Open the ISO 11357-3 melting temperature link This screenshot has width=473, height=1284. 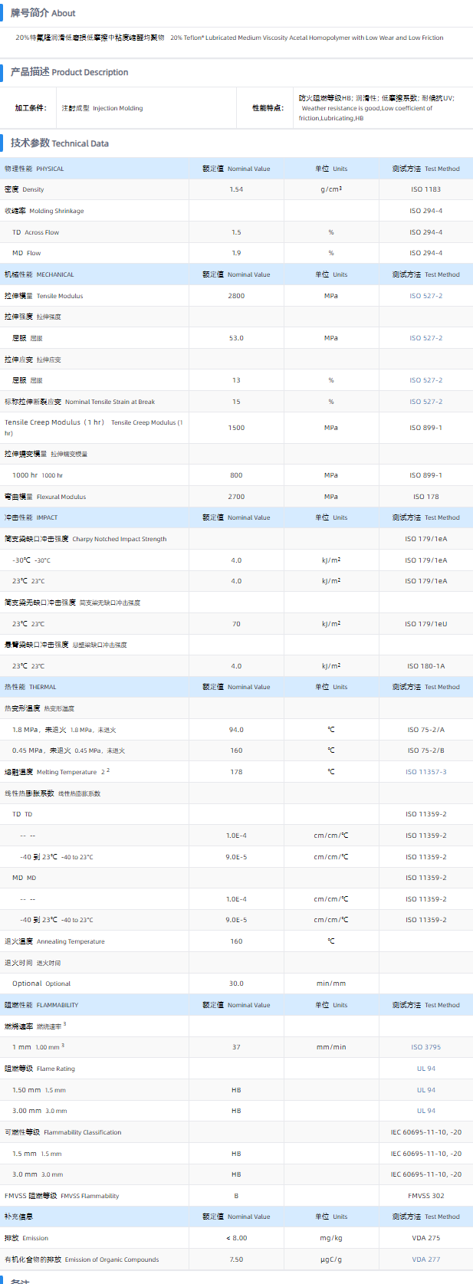tap(425, 772)
